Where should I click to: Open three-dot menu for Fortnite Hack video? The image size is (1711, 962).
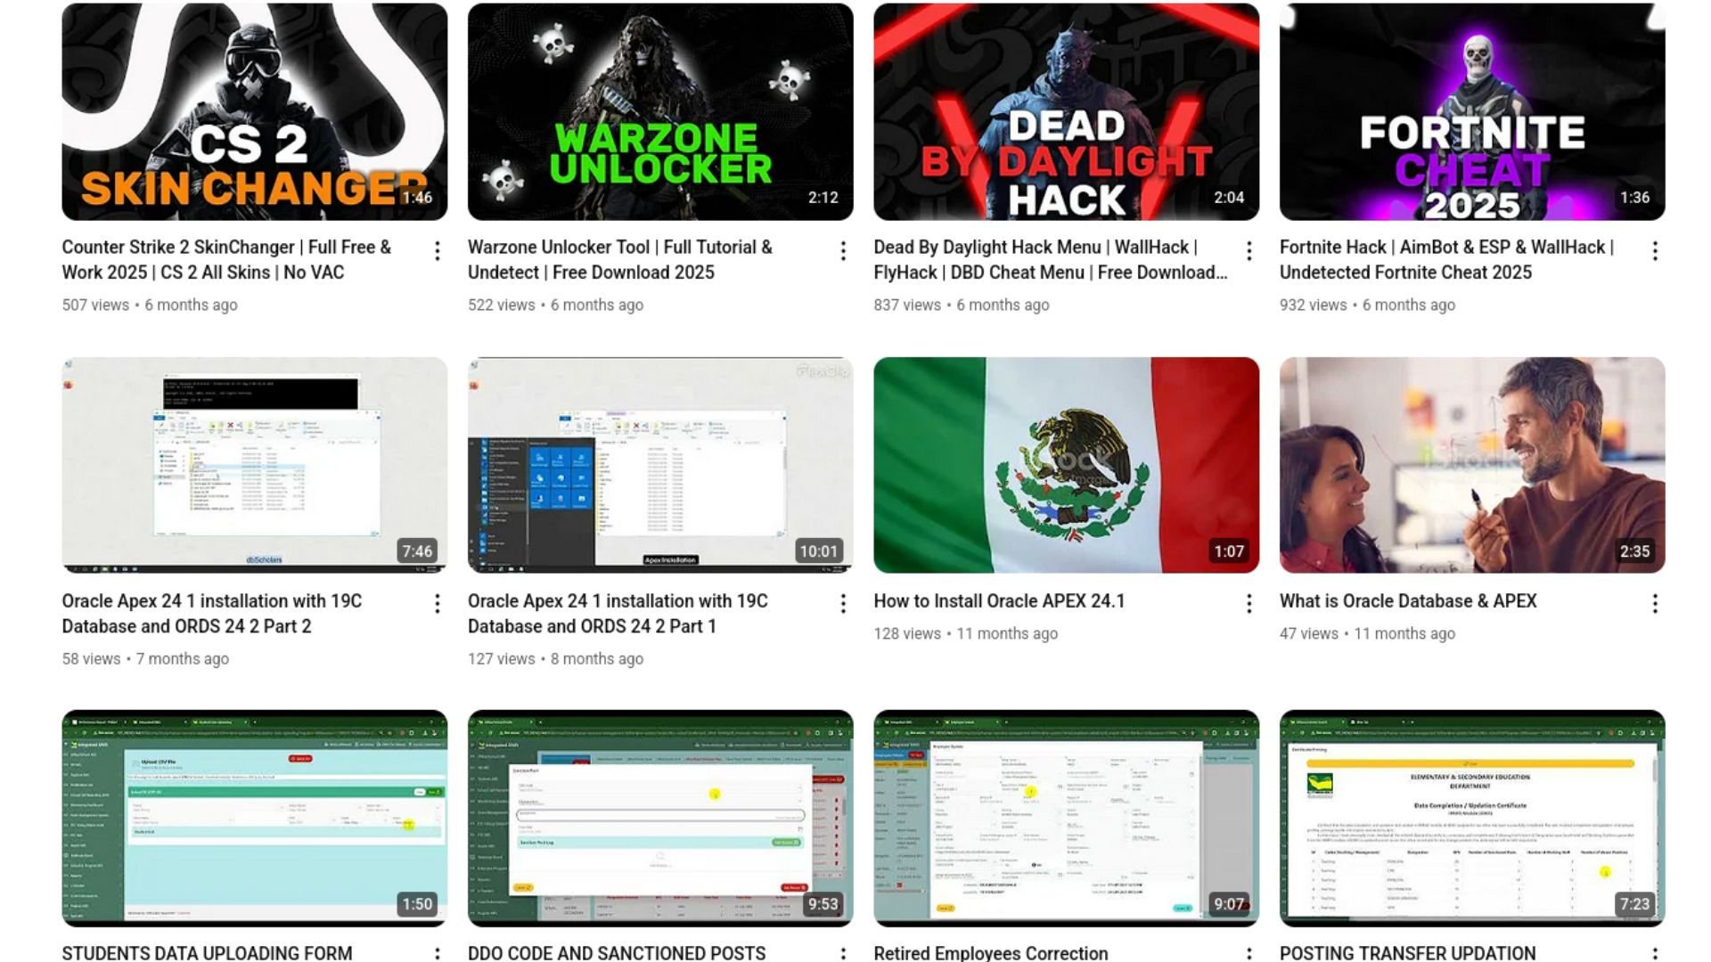click(1654, 251)
